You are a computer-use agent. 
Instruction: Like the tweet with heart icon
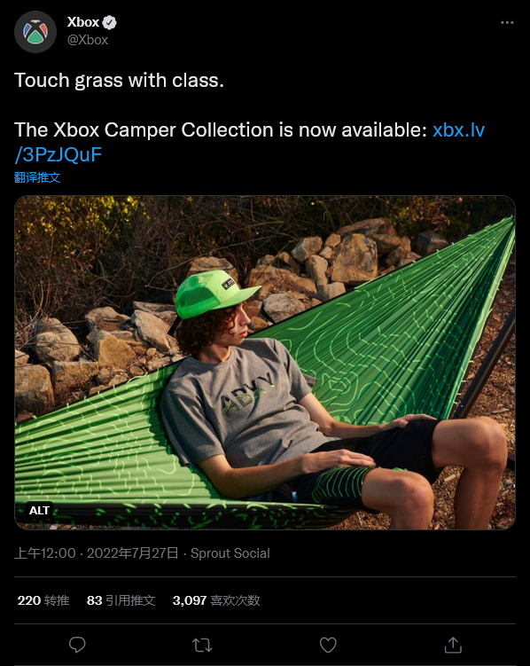(328, 645)
